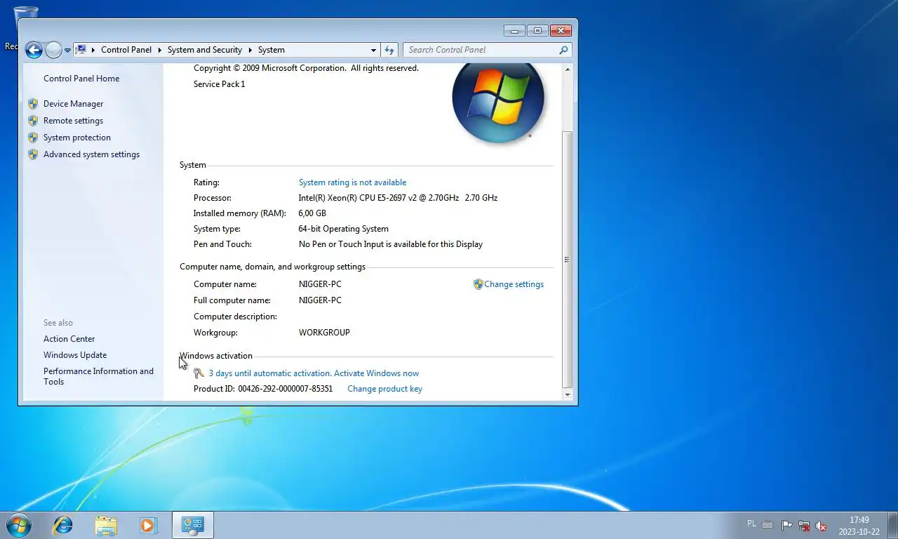Click the magnifier search icon
This screenshot has width=898, height=539.
click(x=563, y=50)
